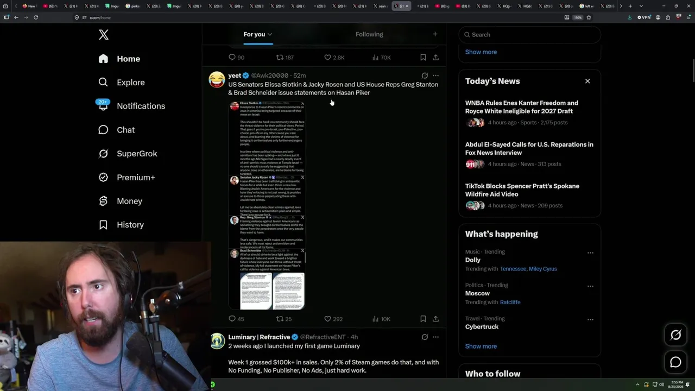Viewport: 695px width, 391px height.
Task: Click the Search input field
Action: click(529, 34)
